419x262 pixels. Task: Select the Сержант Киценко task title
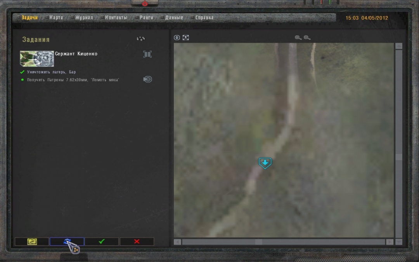click(x=76, y=54)
